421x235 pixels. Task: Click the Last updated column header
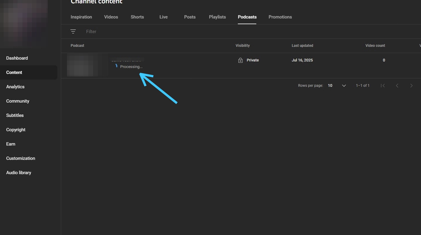302,45
